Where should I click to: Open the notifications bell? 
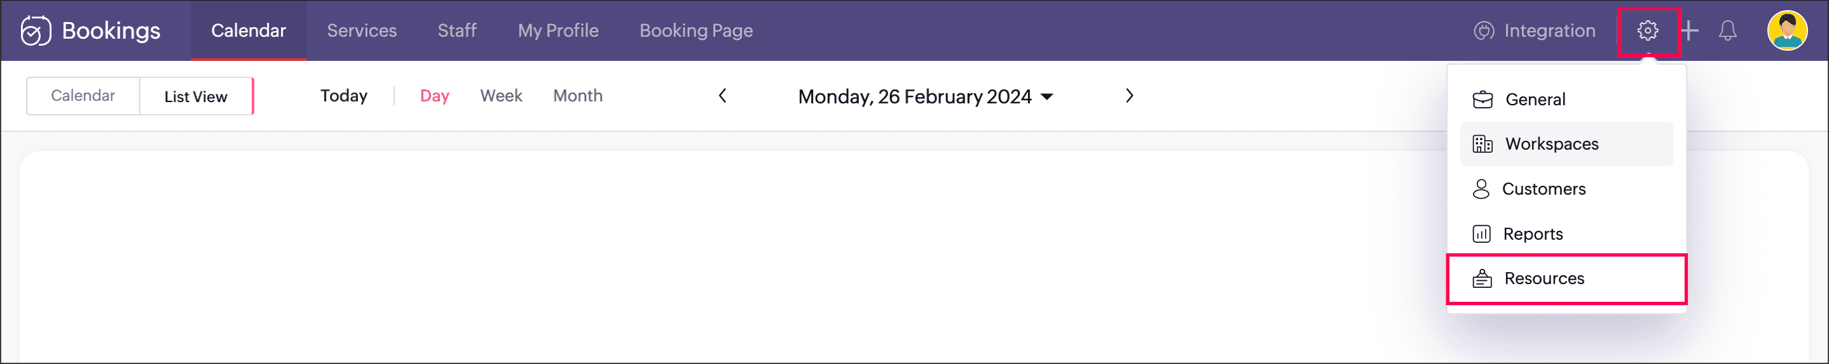[x=1727, y=30]
